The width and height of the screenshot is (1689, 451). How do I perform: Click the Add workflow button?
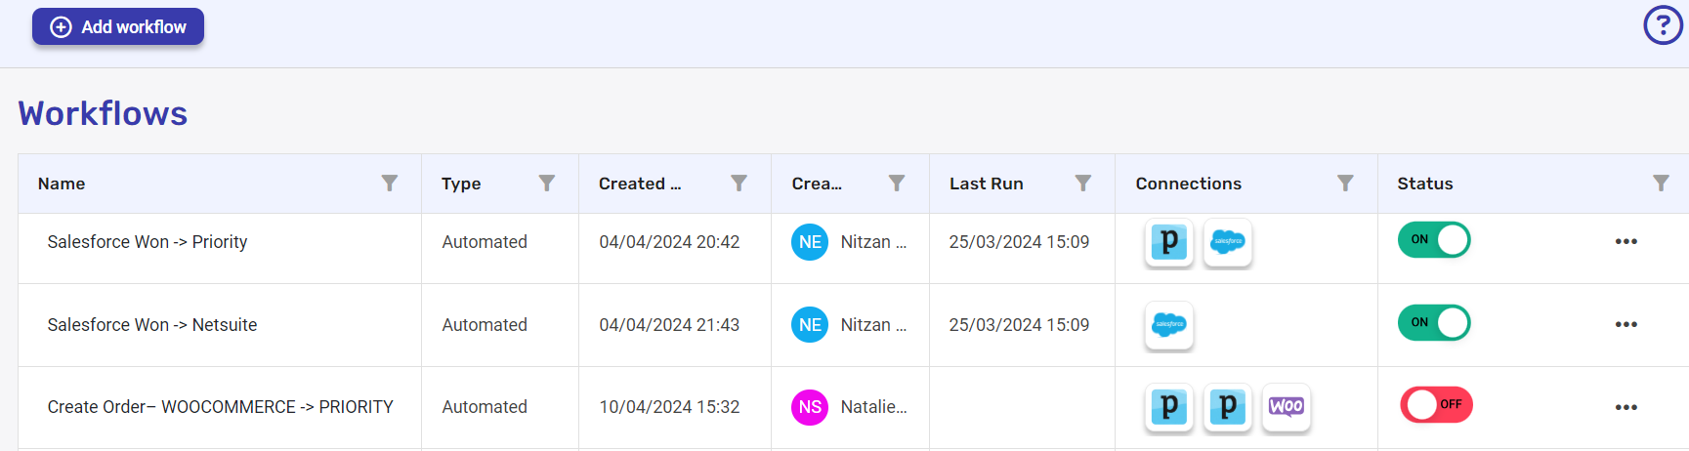coord(118,27)
